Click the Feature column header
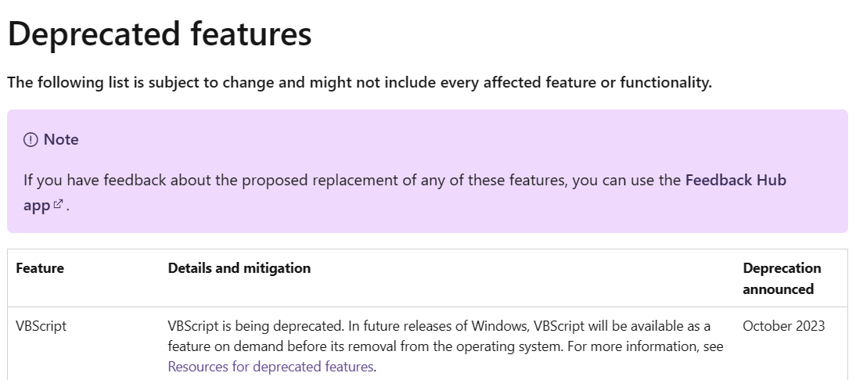Image resolution: width=856 pixels, height=380 pixels. coord(40,267)
